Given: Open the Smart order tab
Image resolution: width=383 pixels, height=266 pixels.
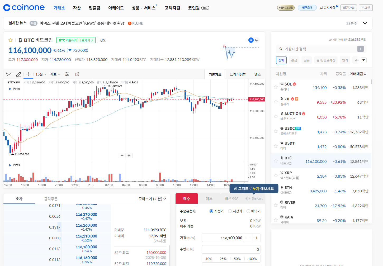Looking at the screenshot, I should pyautogui.click(x=254, y=198).
